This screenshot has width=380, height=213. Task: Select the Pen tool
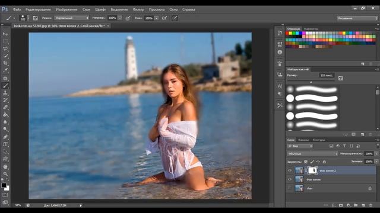5,137
